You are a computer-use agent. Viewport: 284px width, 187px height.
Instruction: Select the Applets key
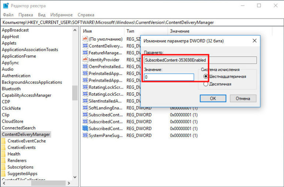pos(9,43)
